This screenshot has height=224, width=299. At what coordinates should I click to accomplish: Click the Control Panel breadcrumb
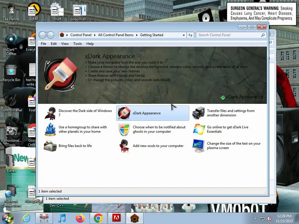81,35
